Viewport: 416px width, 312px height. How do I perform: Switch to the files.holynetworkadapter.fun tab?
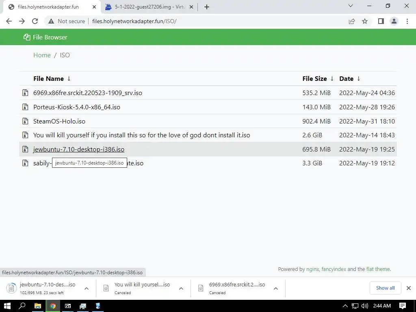(48, 7)
